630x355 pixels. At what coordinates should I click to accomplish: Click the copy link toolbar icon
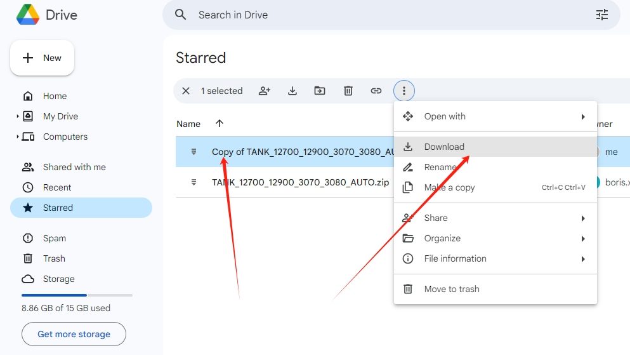pyautogui.click(x=376, y=91)
